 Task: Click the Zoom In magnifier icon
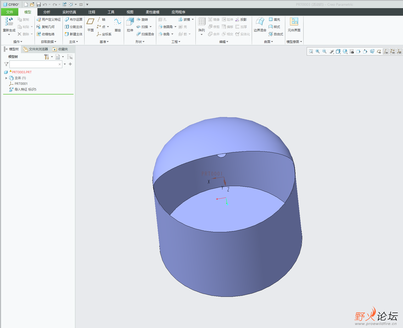pyautogui.click(x=318, y=52)
